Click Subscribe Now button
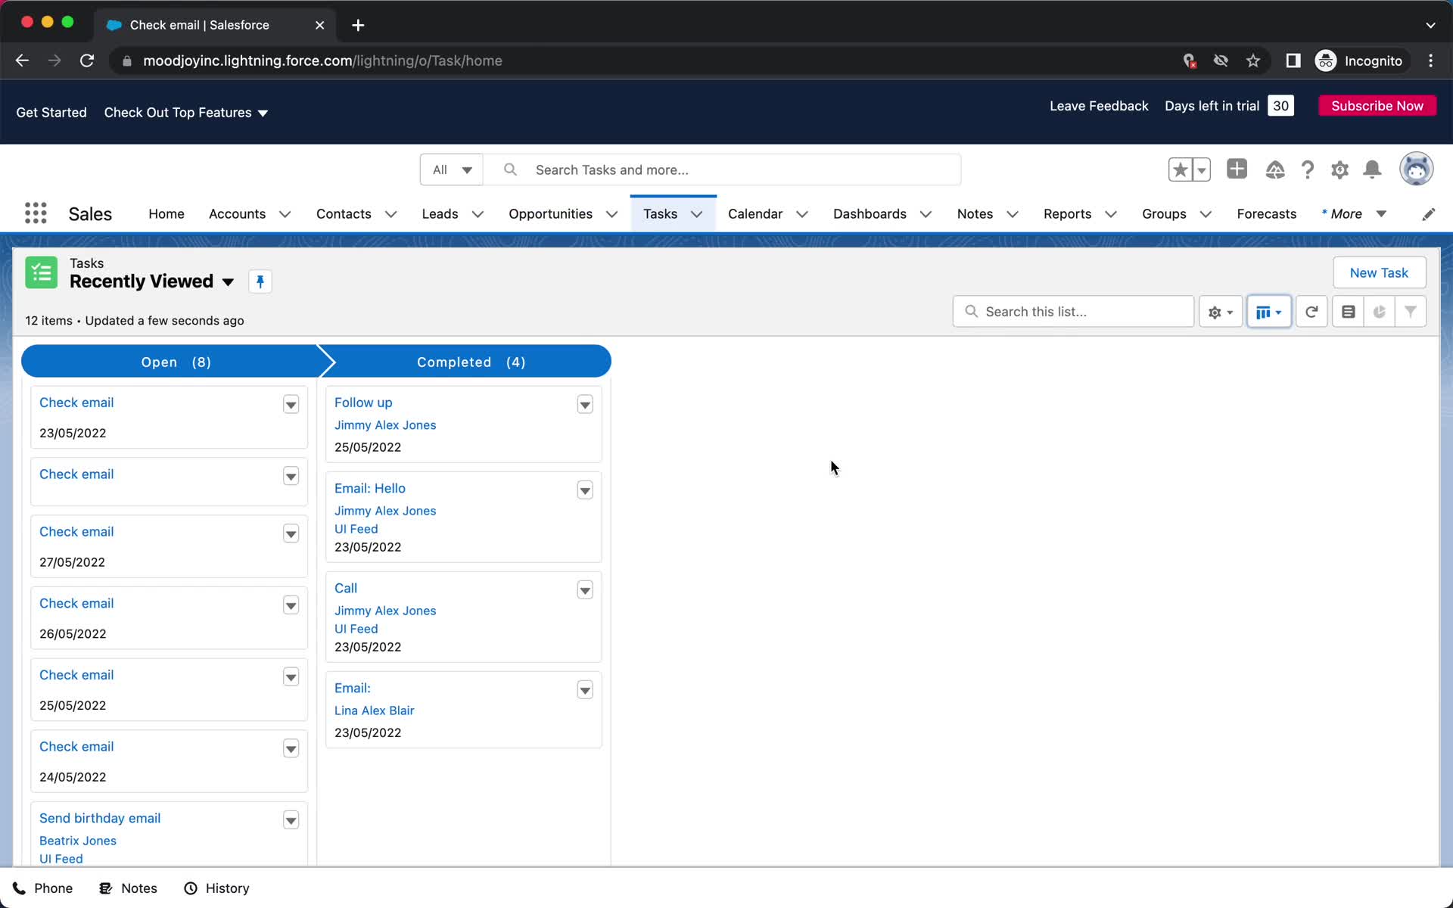1453x908 pixels. (1377, 106)
